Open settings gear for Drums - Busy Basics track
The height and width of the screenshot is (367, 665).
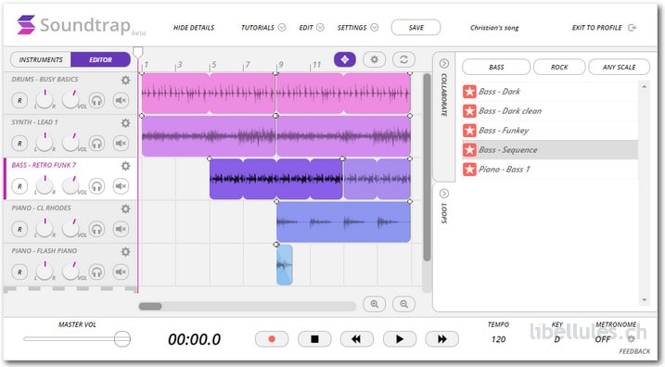pos(125,80)
